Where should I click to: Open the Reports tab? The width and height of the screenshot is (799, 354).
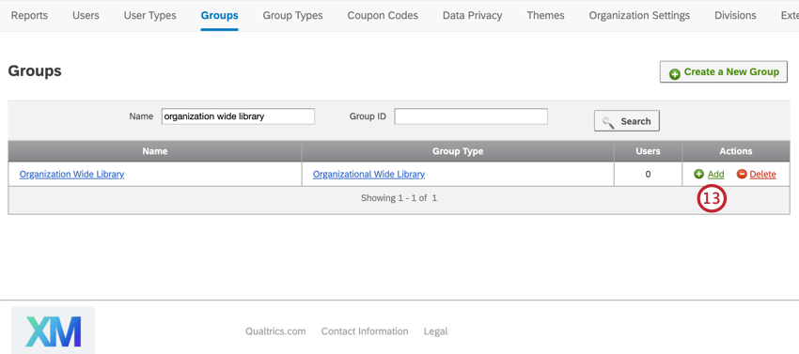[x=29, y=15]
